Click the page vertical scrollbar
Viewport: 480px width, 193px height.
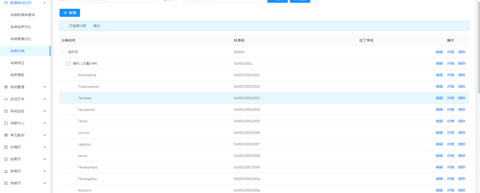click(479, 48)
